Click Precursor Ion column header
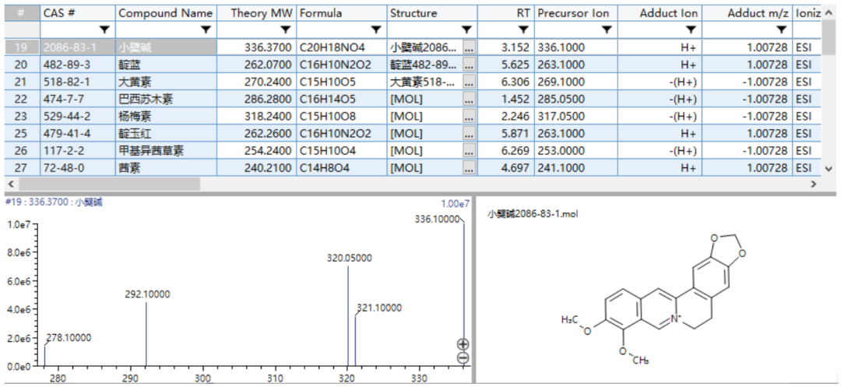Screen dimensions: 841x387 point(573,13)
